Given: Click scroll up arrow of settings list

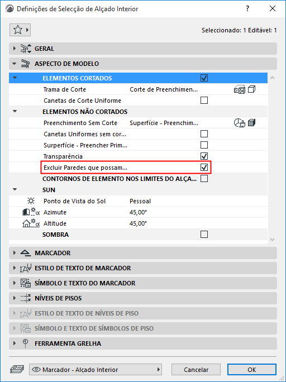Looking at the screenshot, I should click(x=273, y=78).
